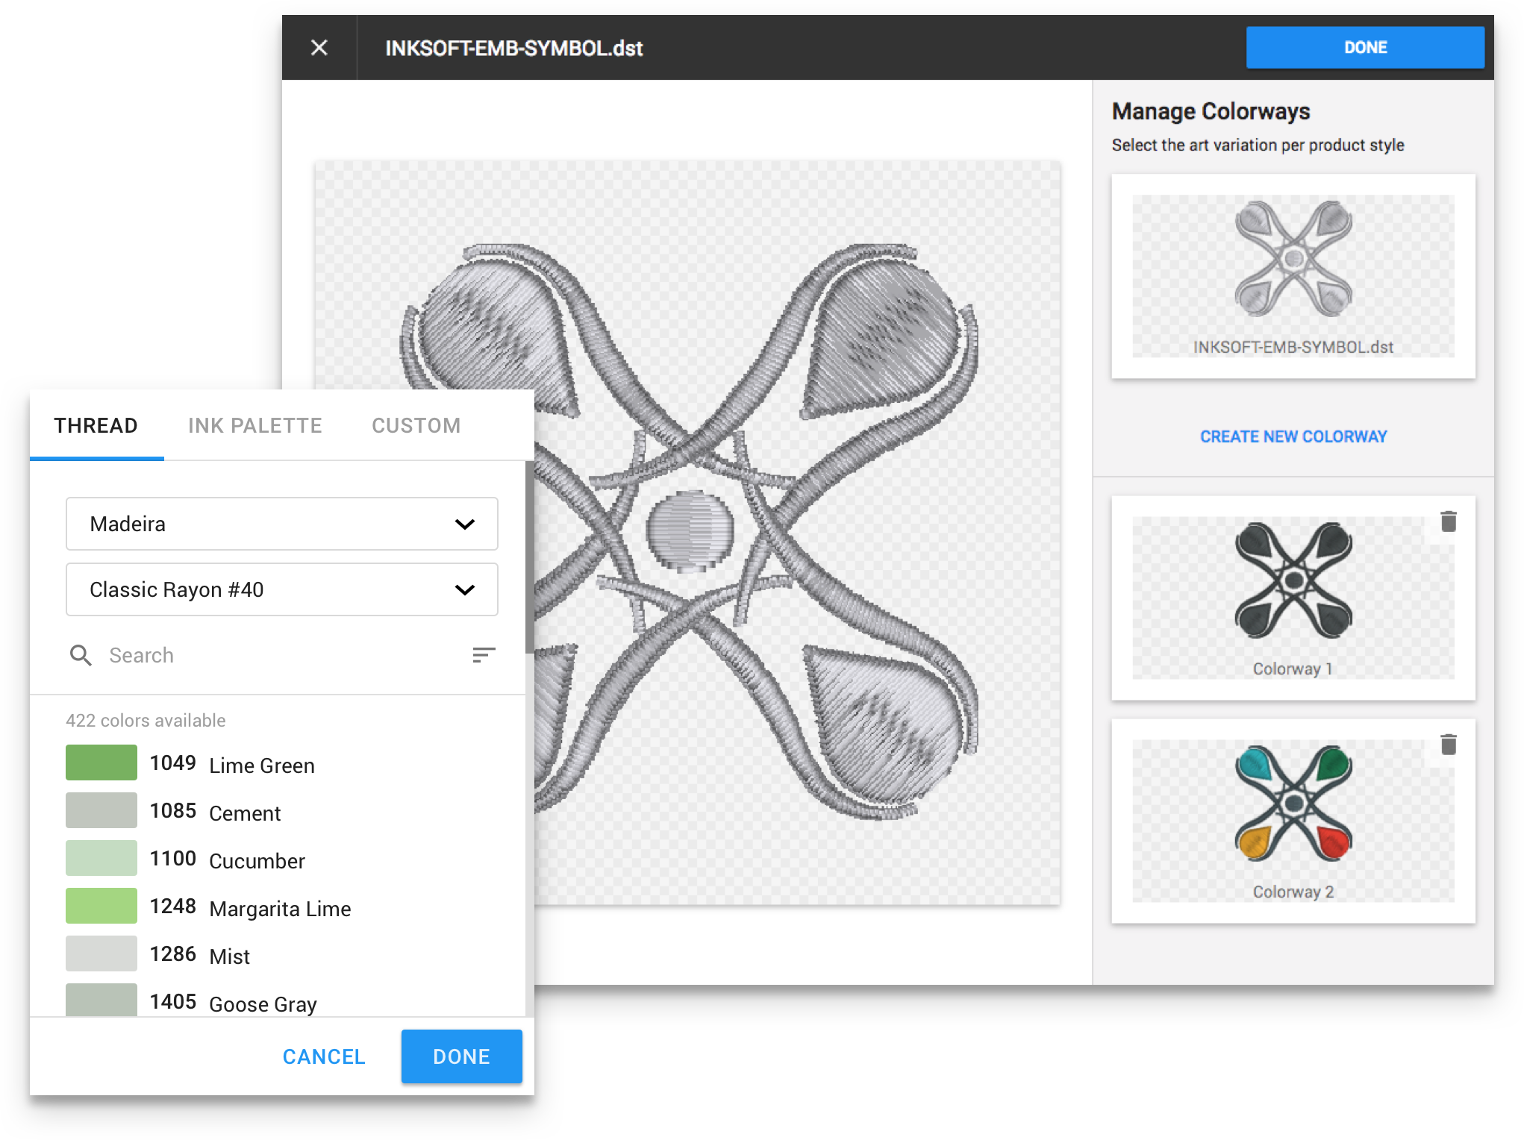Choose the 1085 Cement thread color
Screen dimensions: 1524x1140
[101, 810]
